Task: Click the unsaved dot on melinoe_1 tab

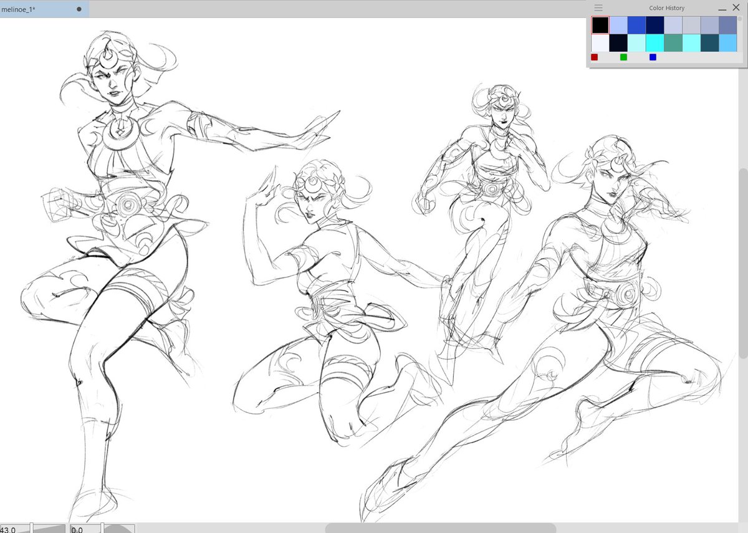Action: pyautogui.click(x=79, y=9)
